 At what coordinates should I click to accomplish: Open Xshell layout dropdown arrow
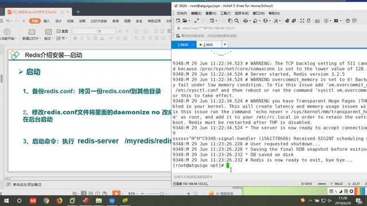(x=341, y=21)
